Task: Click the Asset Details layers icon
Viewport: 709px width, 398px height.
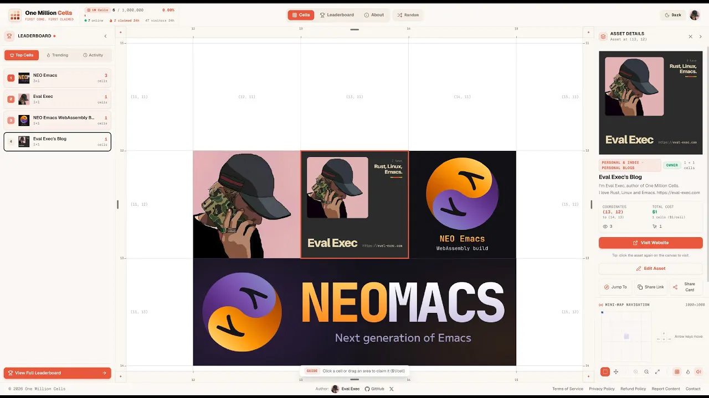Action: pyautogui.click(x=603, y=36)
